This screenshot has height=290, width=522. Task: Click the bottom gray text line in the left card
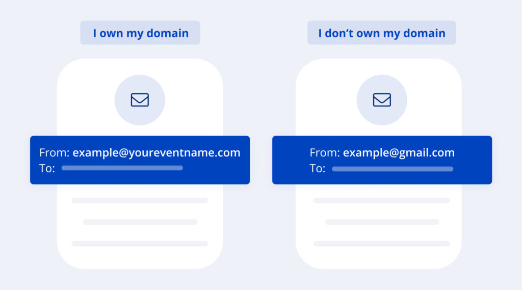coord(140,244)
